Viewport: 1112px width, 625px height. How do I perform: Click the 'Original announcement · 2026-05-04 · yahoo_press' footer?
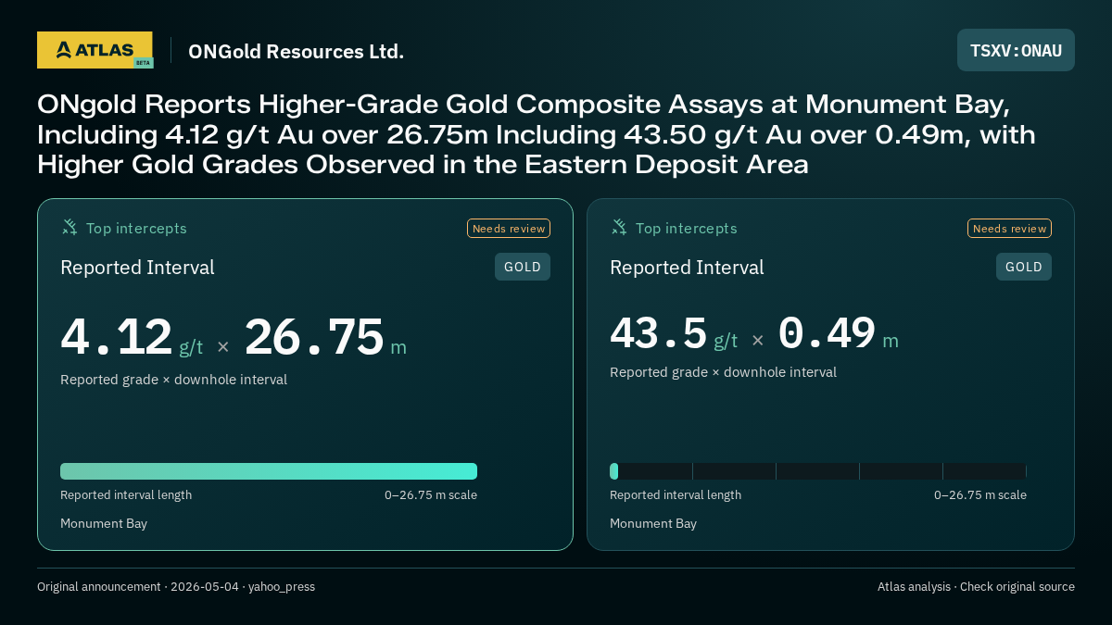tap(176, 587)
